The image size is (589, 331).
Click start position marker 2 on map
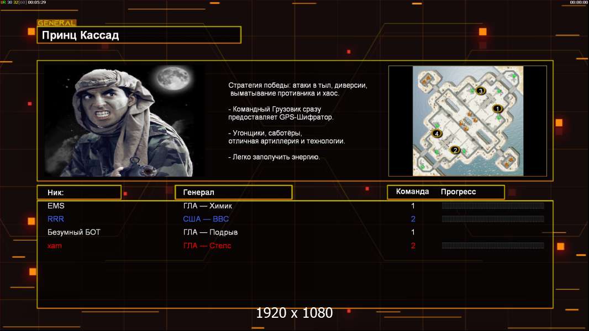[455, 150]
